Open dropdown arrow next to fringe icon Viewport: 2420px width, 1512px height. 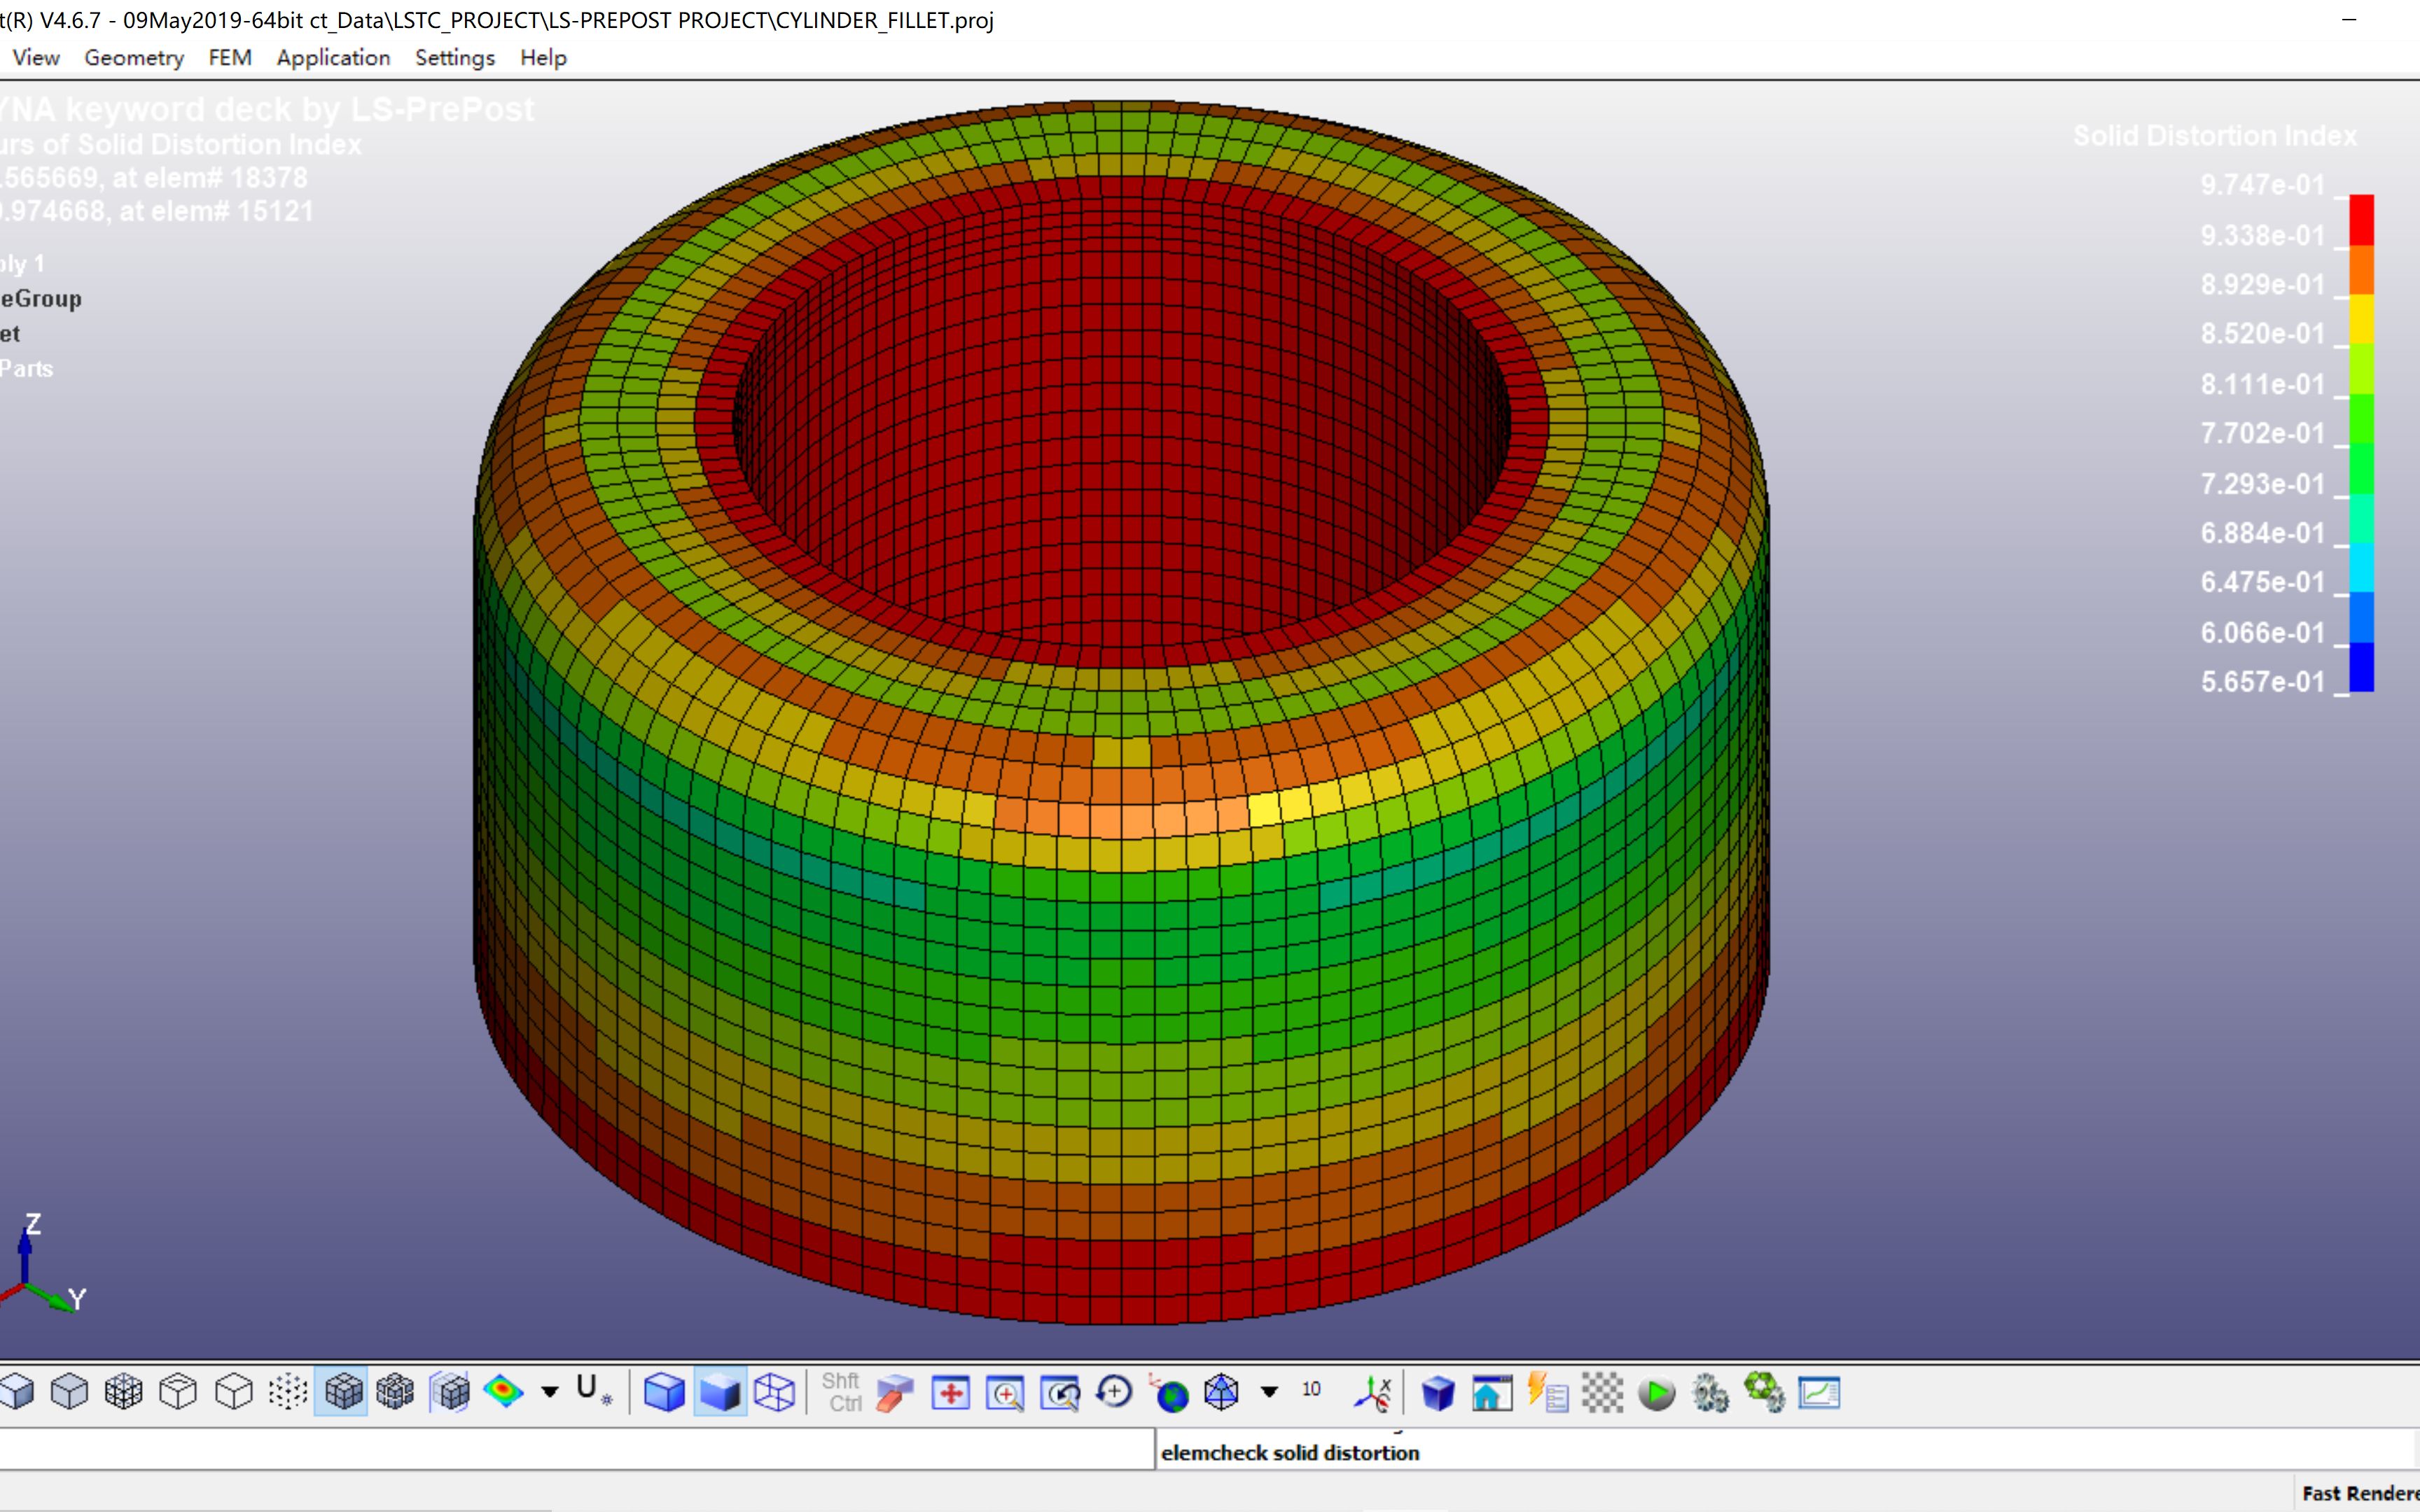[x=549, y=1392]
